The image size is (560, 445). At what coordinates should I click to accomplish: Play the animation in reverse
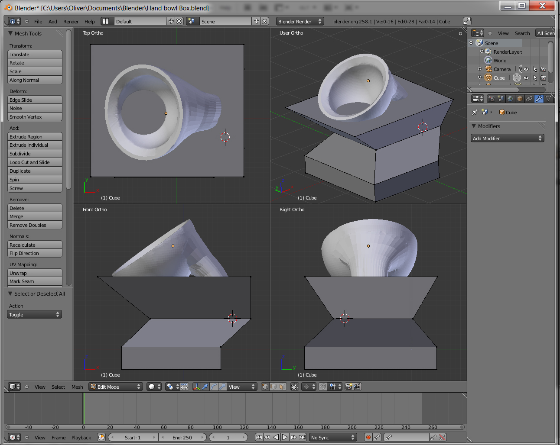[276, 437]
